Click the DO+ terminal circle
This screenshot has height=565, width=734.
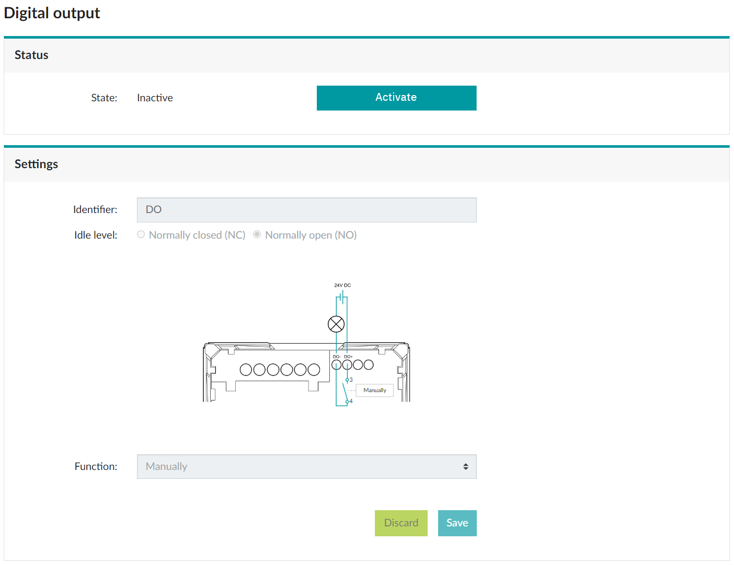click(x=347, y=364)
